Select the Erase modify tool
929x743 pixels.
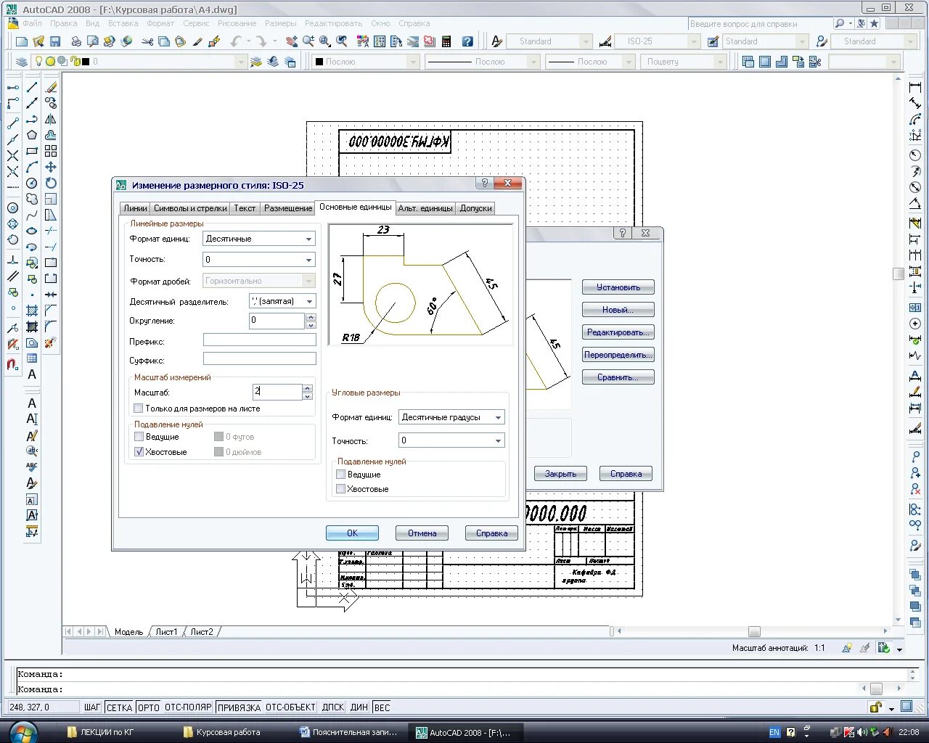pyautogui.click(x=51, y=87)
